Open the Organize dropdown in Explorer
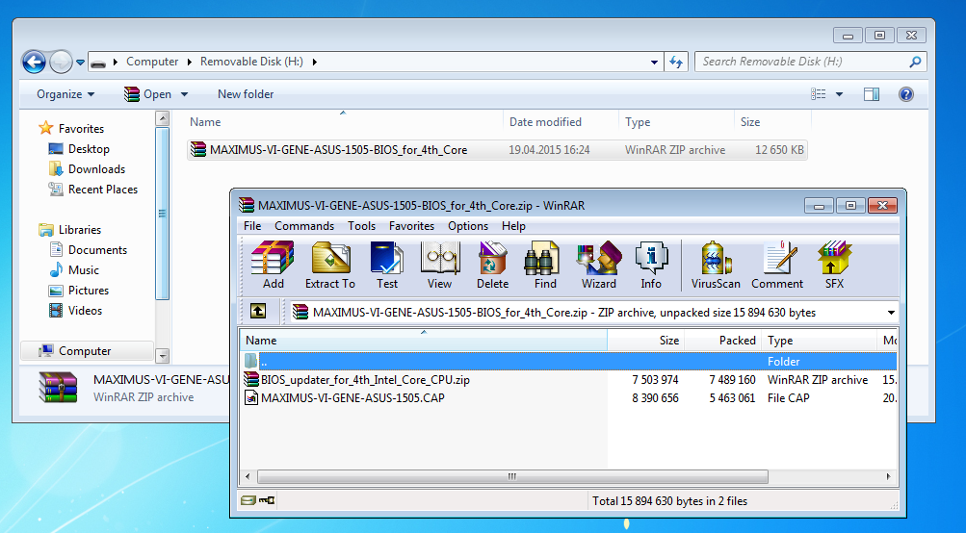 [65, 94]
